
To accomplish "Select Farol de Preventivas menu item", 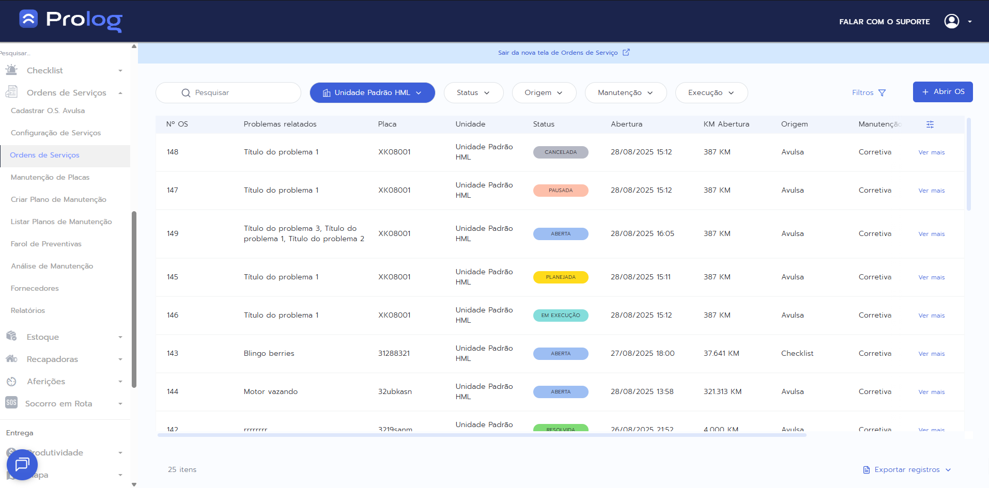I will coord(46,244).
